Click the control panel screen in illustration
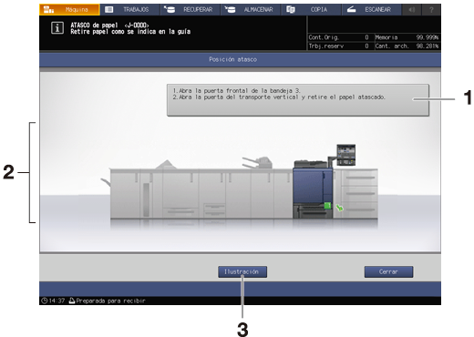Screen dimensions: 474x337 tap(346, 155)
